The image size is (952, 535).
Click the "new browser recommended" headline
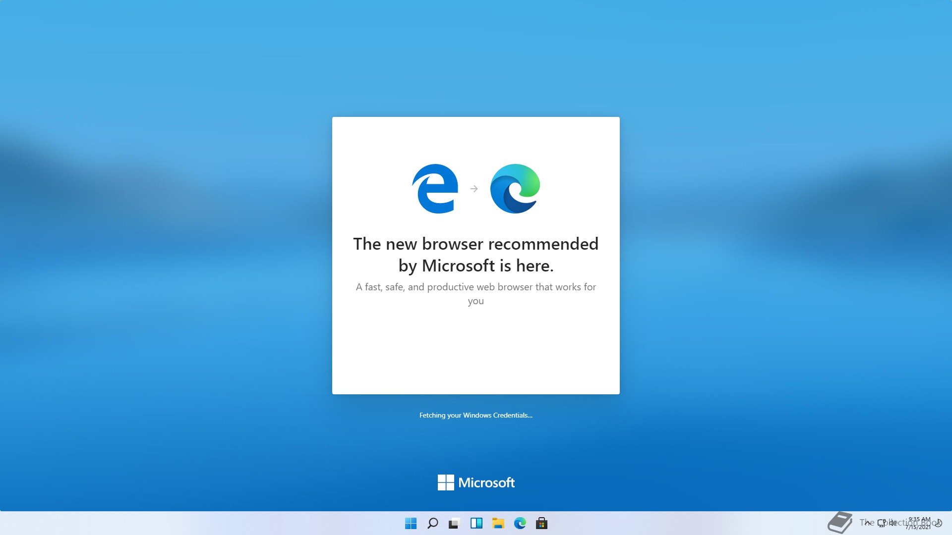click(x=476, y=255)
